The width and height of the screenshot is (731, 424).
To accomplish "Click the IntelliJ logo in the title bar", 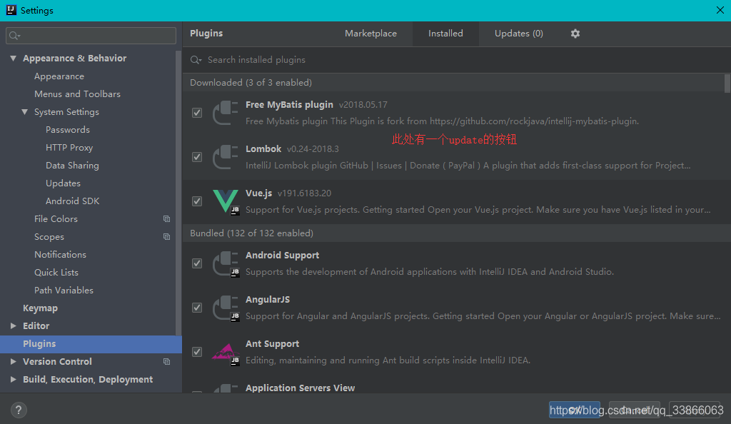I will (11, 10).
